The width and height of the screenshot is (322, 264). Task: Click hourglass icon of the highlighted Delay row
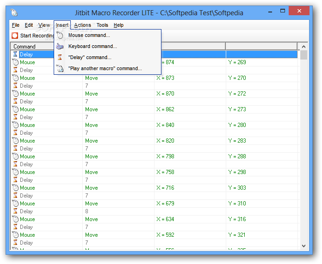15,54
